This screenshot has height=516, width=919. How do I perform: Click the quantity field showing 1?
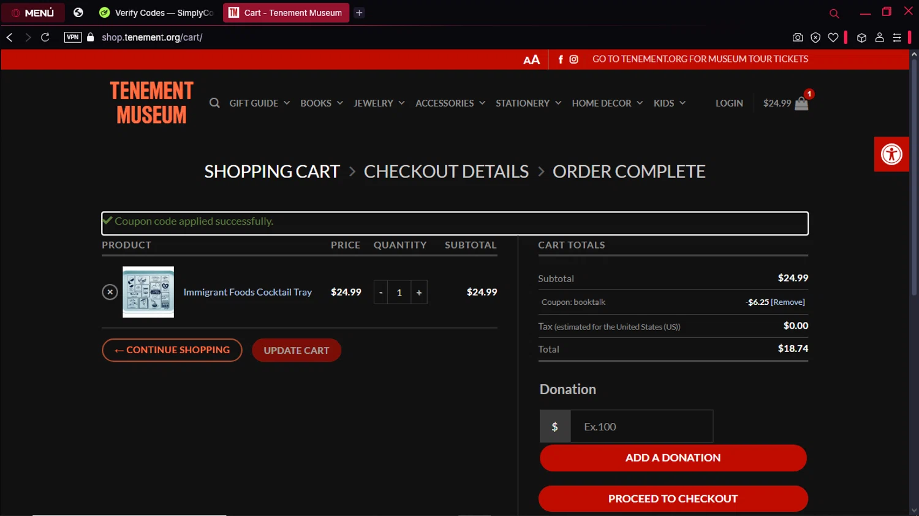(x=399, y=293)
